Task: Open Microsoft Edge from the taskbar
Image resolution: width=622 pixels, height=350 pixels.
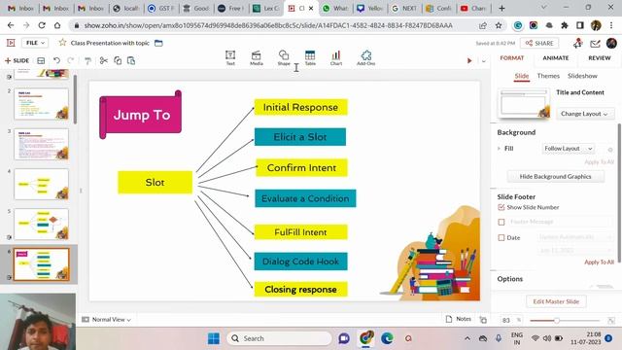Action: [x=387, y=338]
